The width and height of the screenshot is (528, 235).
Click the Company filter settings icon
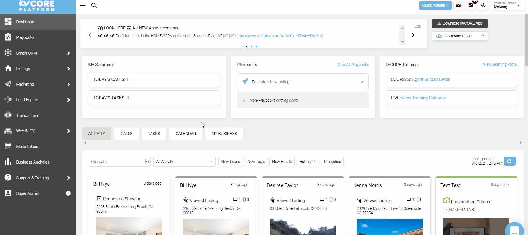point(147,162)
